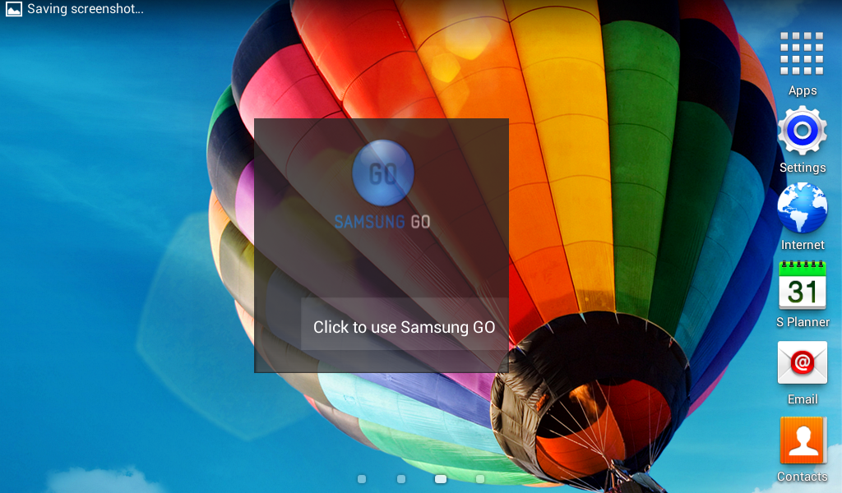Switch to the second home page dot
The width and height of the screenshot is (842, 493).
point(401,479)
